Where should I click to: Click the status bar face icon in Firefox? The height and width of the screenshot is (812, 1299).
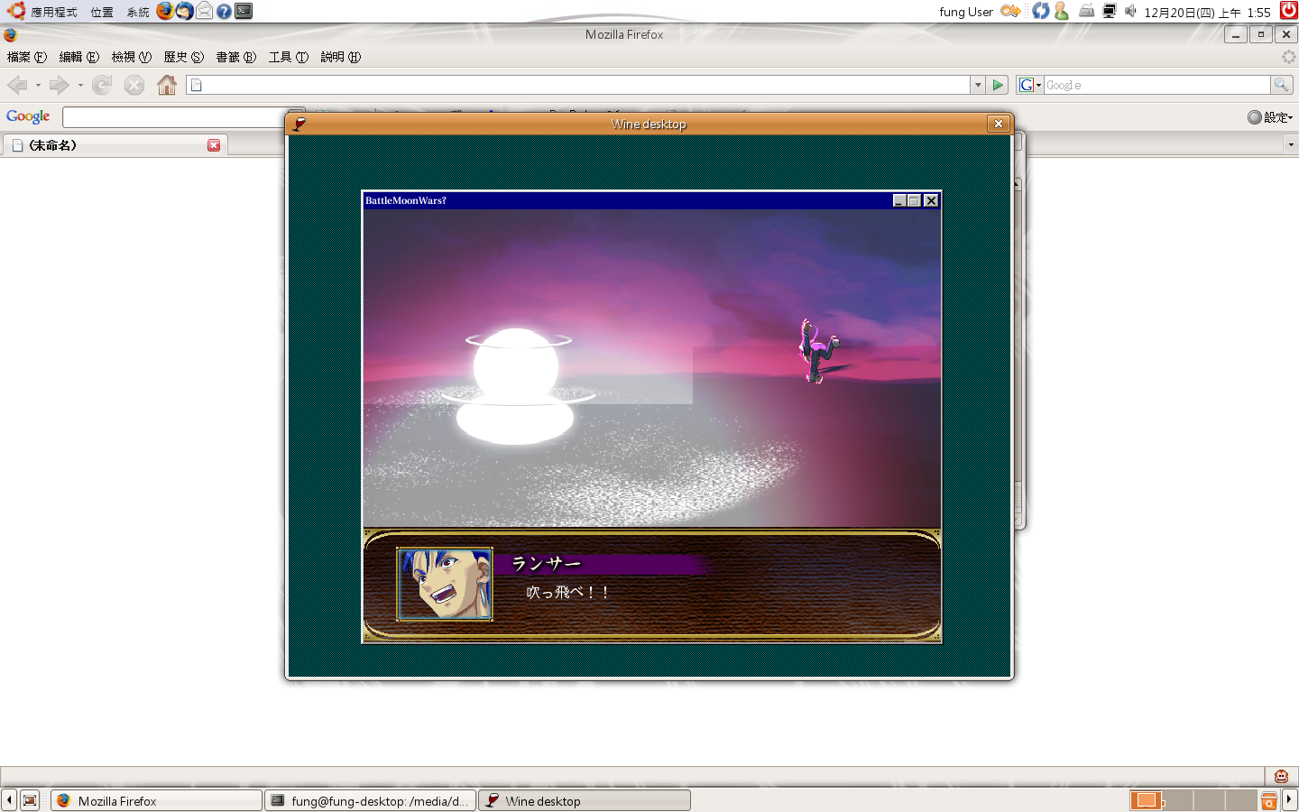point(1281,776)
